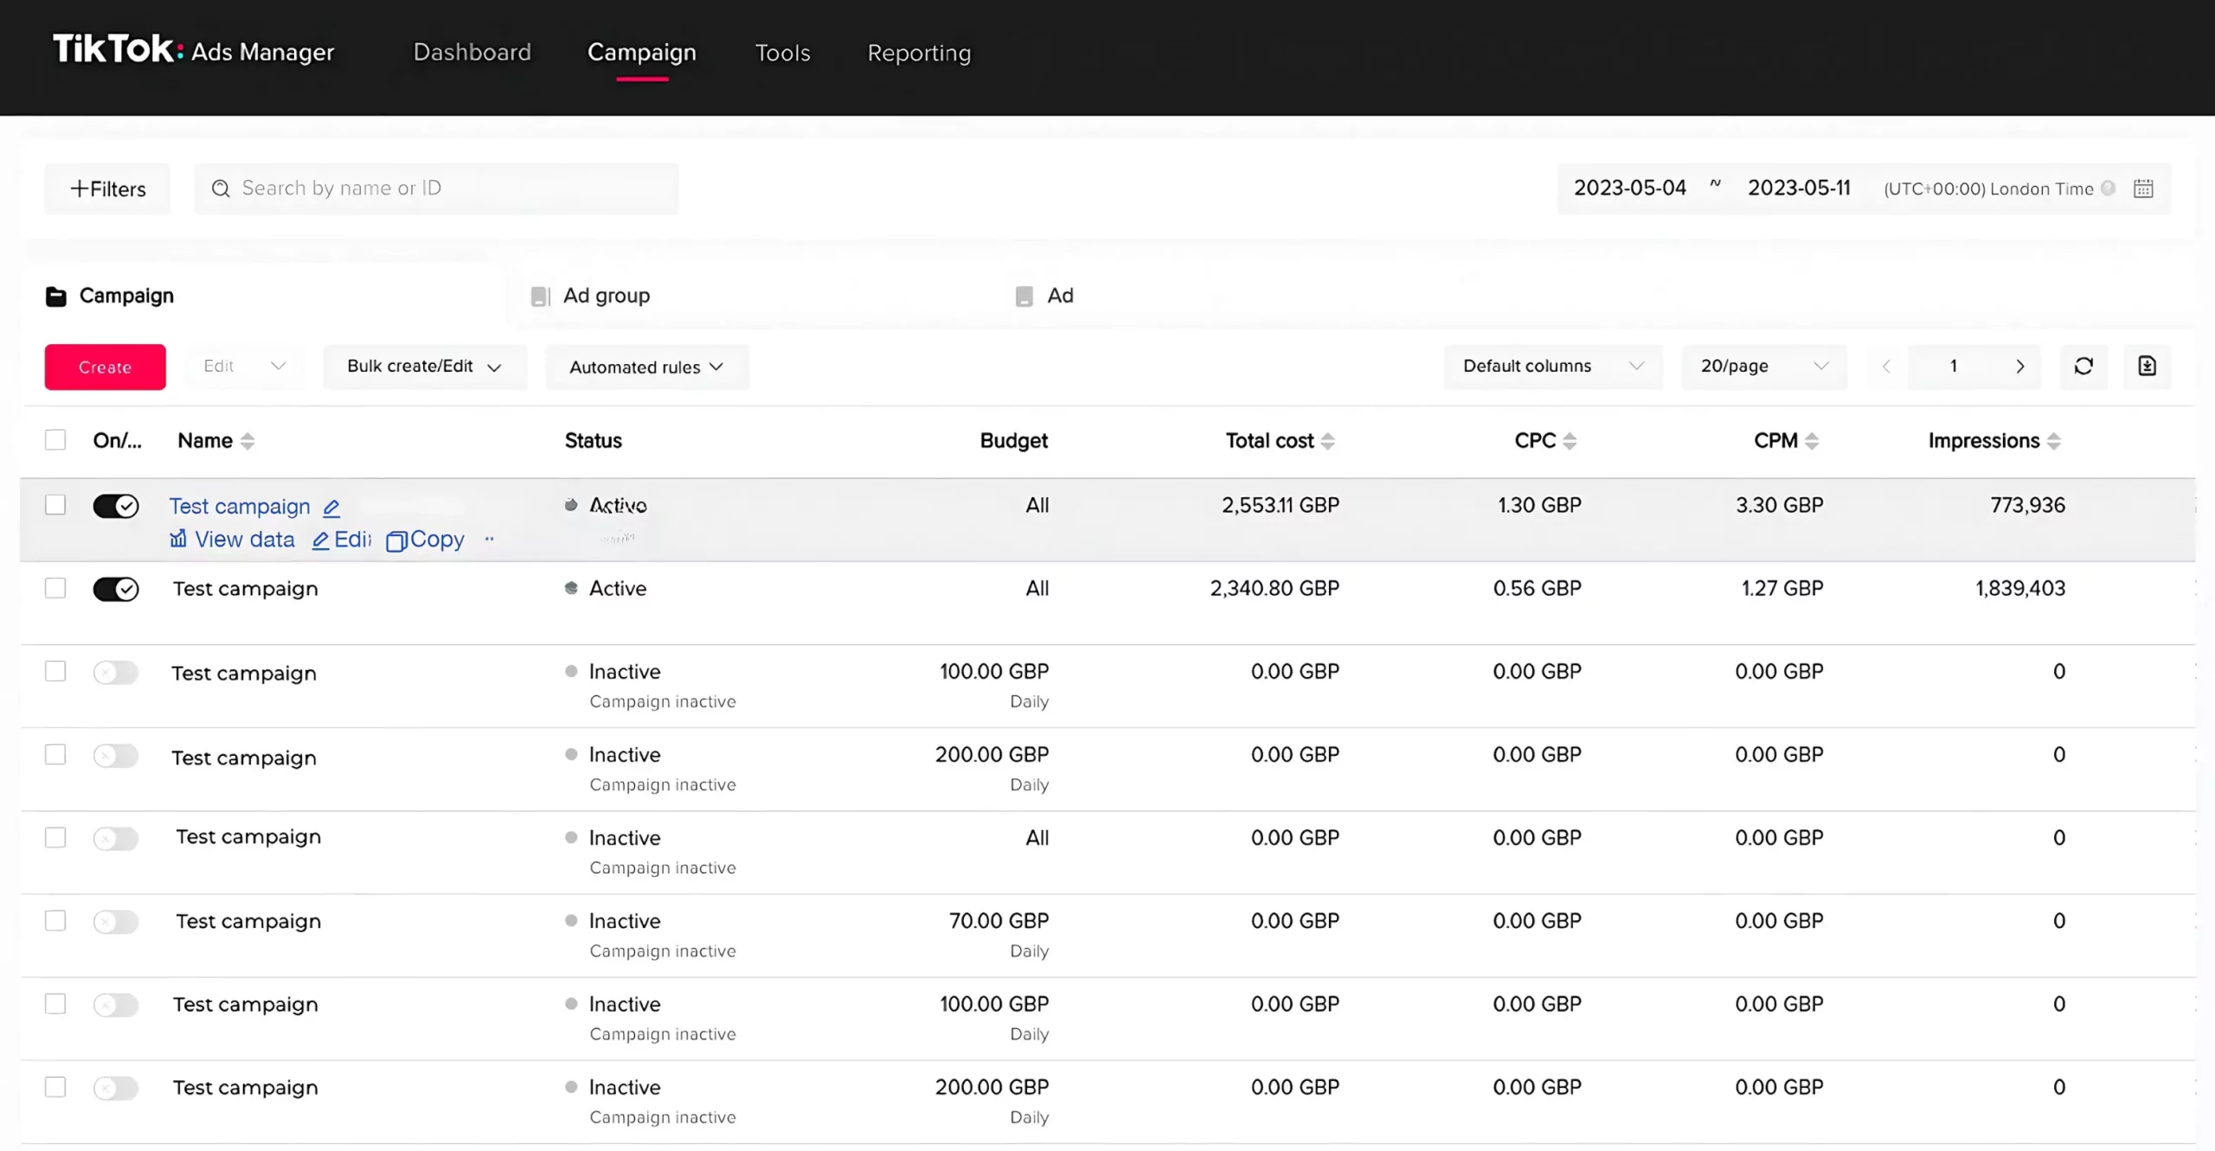The height and width of the screenshot is (1151, 2215).
Task: Click the refresh table icon
Action: tap(2083, 367)
